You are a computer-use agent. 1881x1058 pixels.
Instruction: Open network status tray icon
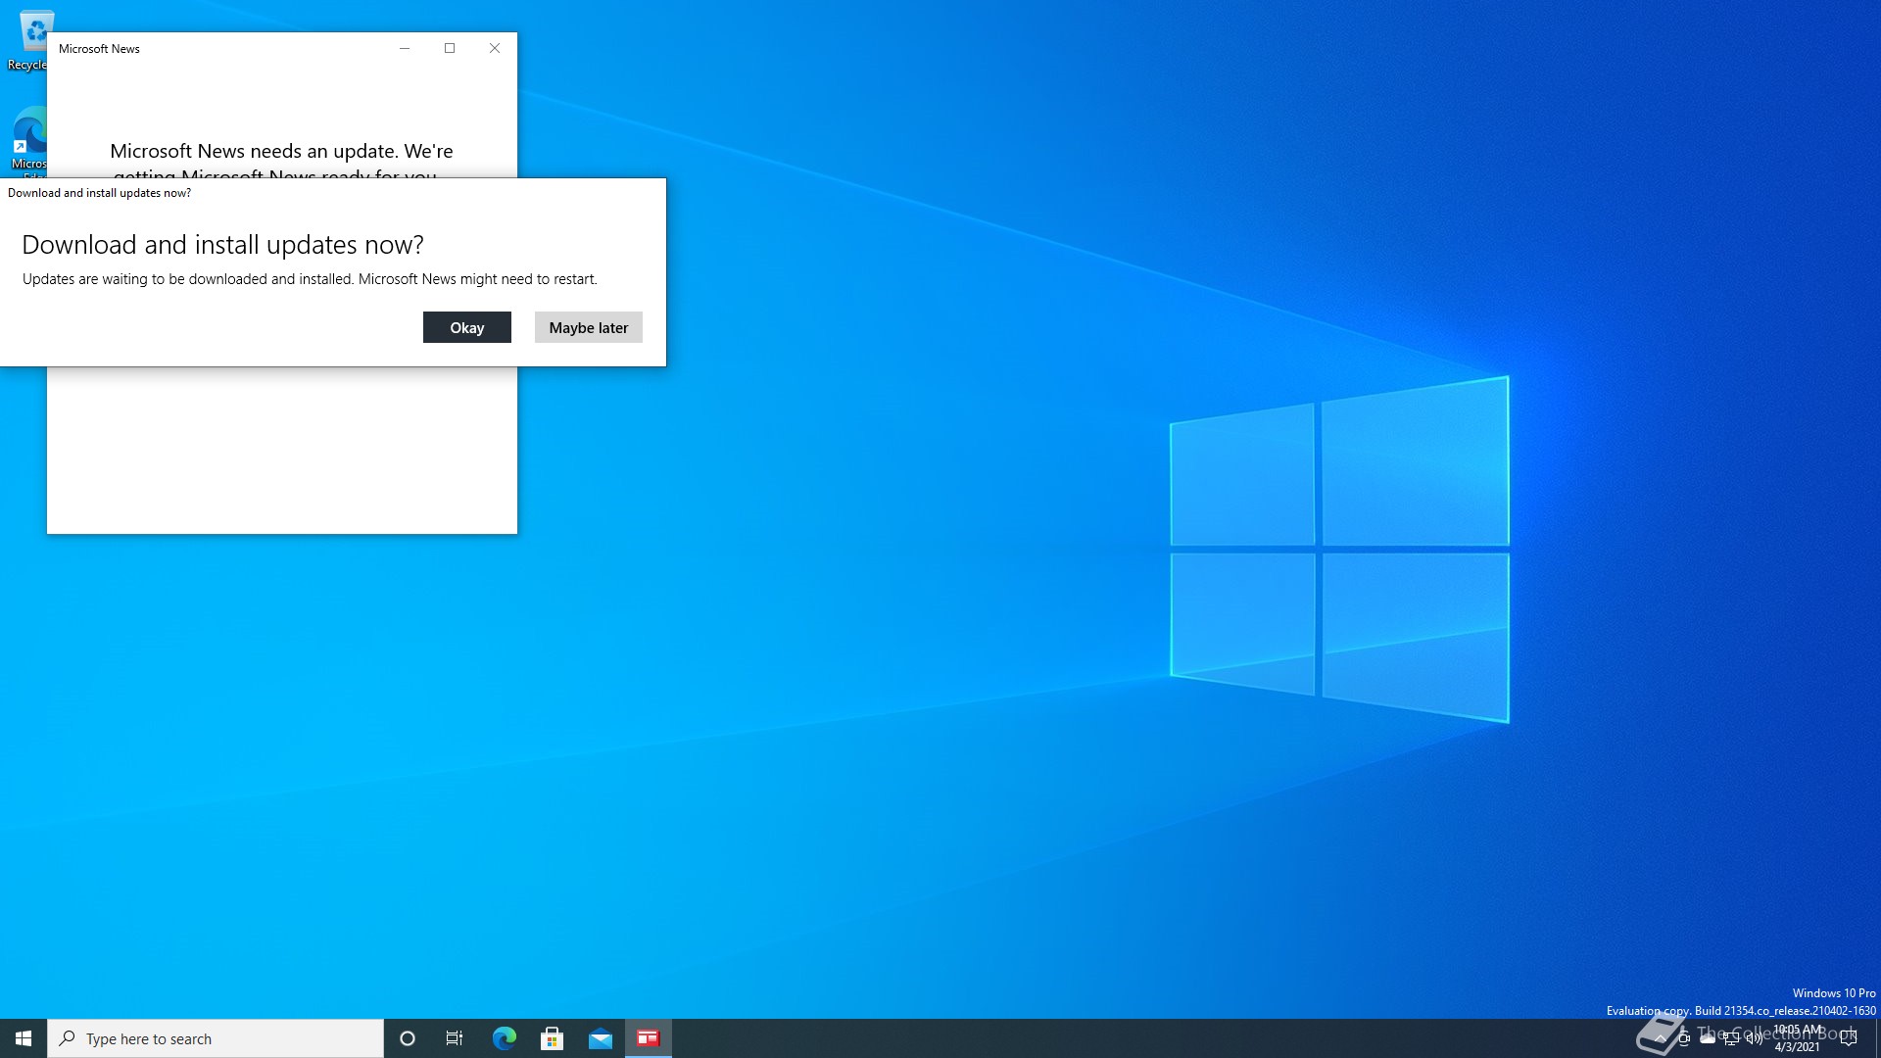click(1731, 1038)
